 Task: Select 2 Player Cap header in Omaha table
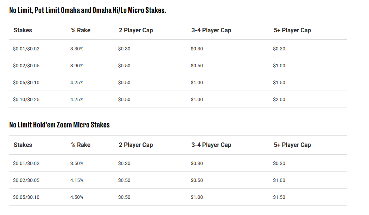pos(136,30)
